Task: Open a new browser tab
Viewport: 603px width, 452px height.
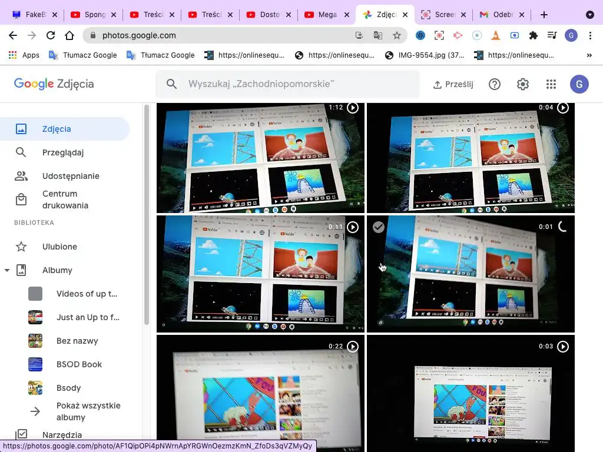Action: (544, 15)
